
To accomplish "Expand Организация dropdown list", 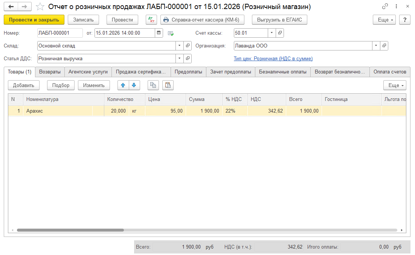I will (376, 46).
